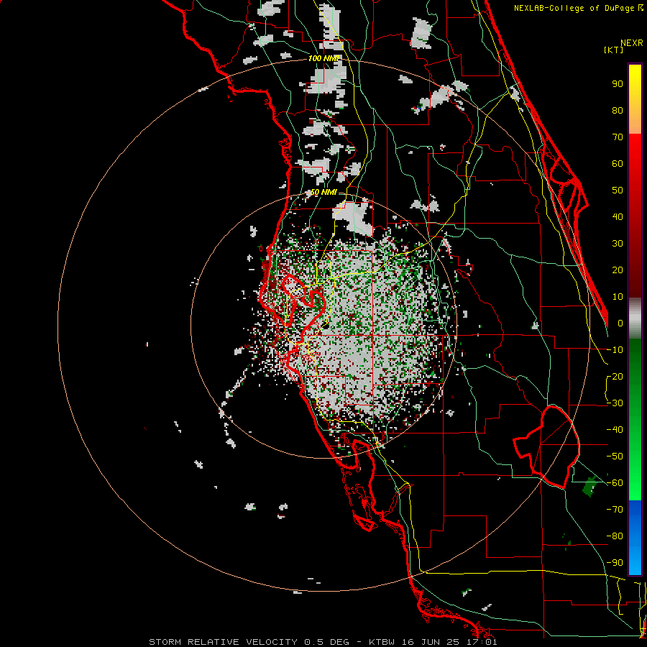Viewport: 647px width, 647px height.
Task: Click the -80 value on velocity scale
Action: coord(615,536)
